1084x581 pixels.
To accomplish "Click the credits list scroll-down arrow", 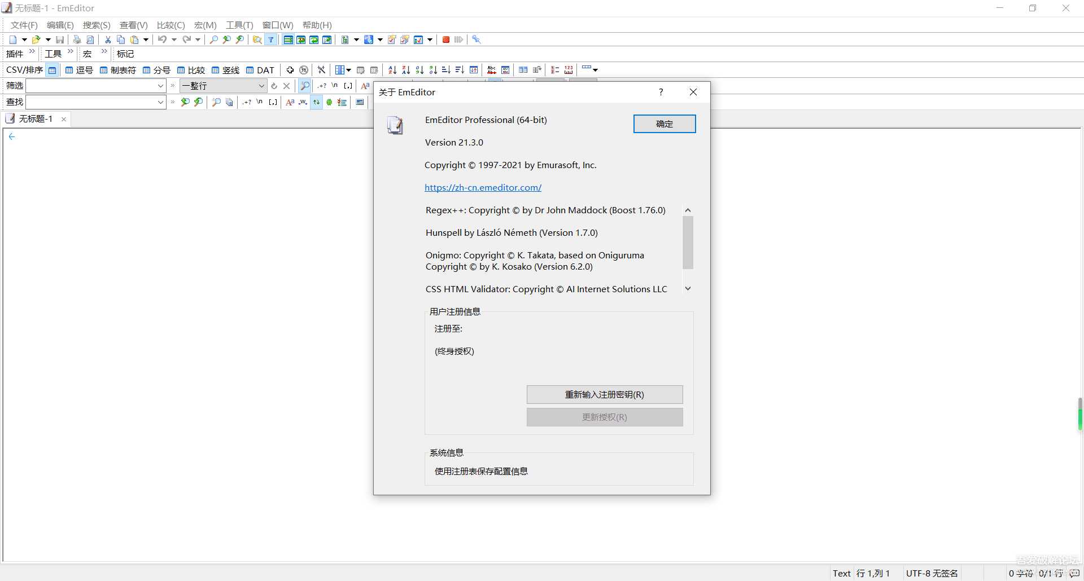I will tap(688, 289).
